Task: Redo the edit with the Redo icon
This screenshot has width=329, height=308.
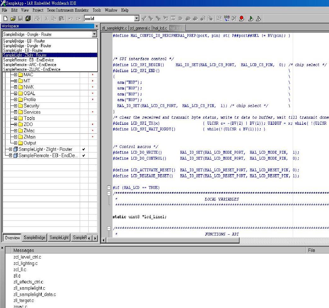Action: pos(78,19)
